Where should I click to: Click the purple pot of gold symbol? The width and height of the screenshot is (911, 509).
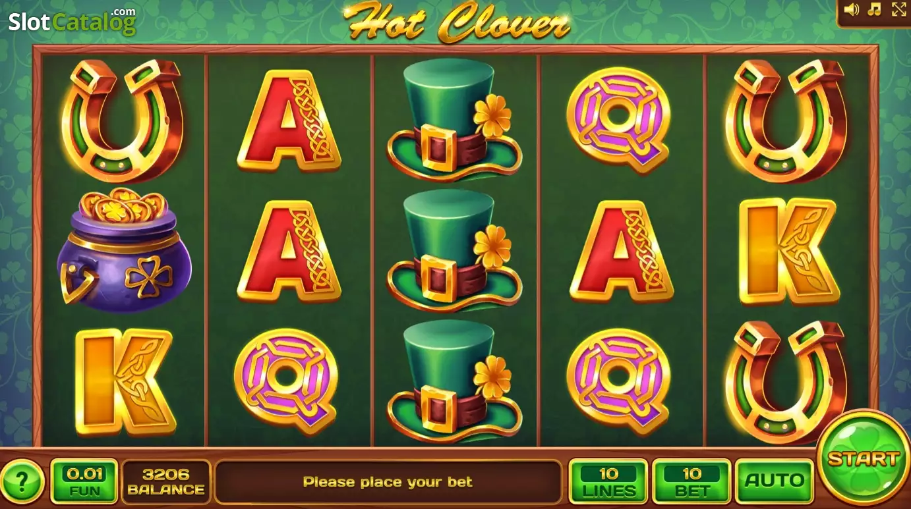click(123, 250)
